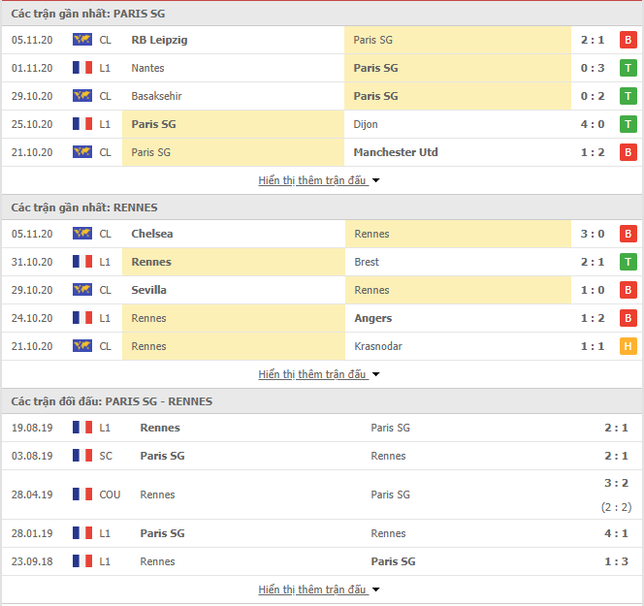The height and width of the screenshot is (606, 644).
Task: Click the red B badge for RB Leipzig match
Action: (x=628, y=40)
